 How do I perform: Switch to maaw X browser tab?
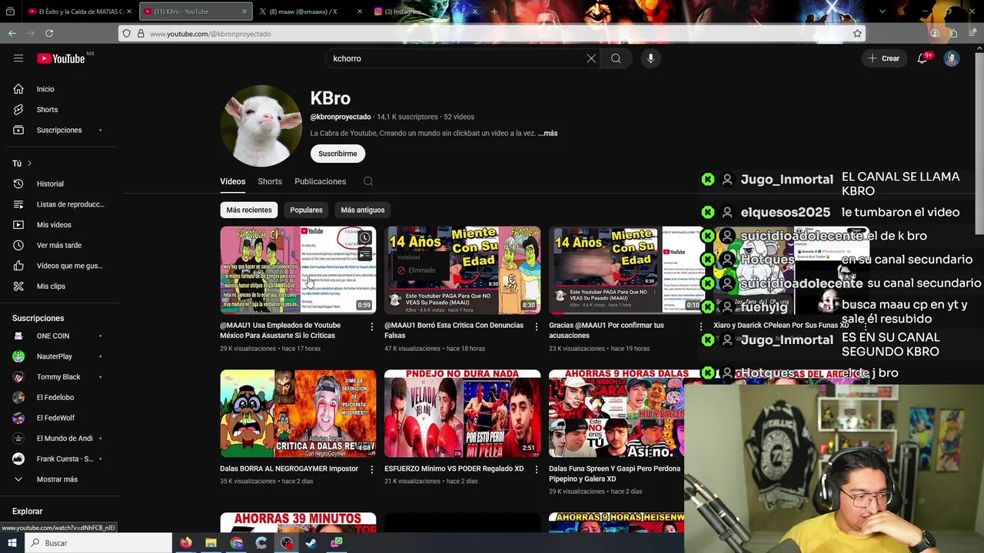point(308,12)
